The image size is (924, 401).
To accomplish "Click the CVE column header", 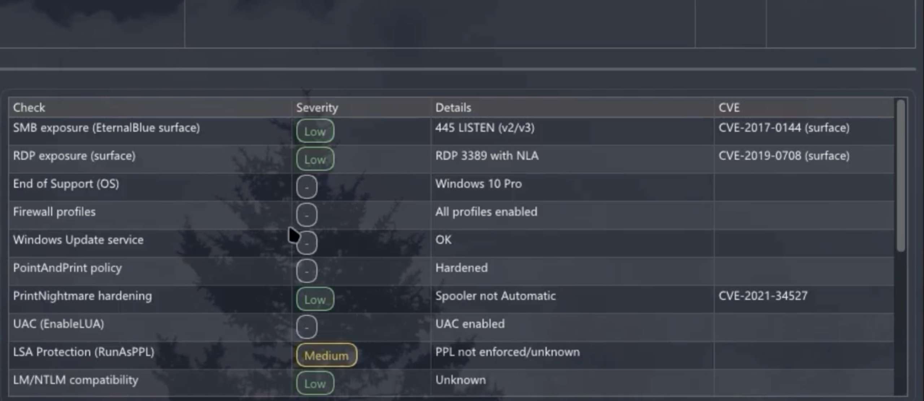I will [x=729, y=108].
